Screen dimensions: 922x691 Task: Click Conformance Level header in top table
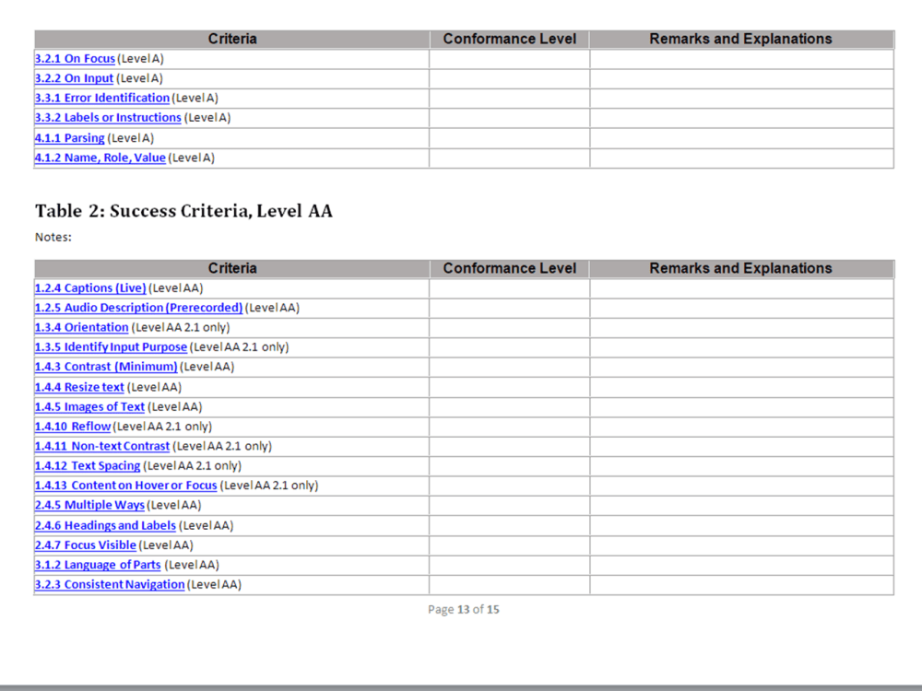[509, 39]
